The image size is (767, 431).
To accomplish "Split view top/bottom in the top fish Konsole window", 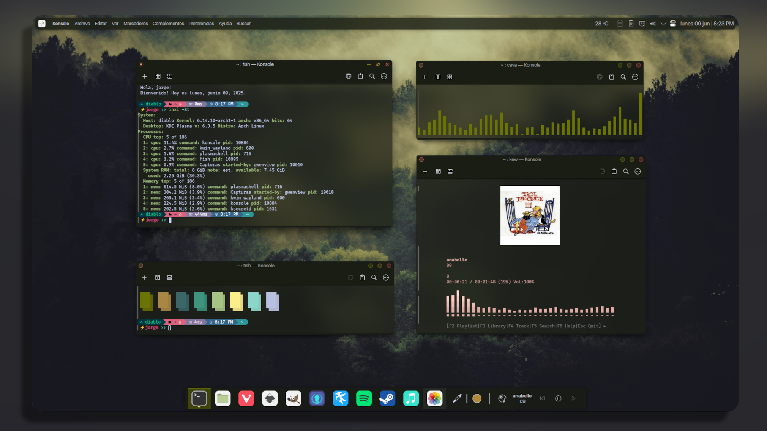I will pyautogui.click(x=170, y=76).
